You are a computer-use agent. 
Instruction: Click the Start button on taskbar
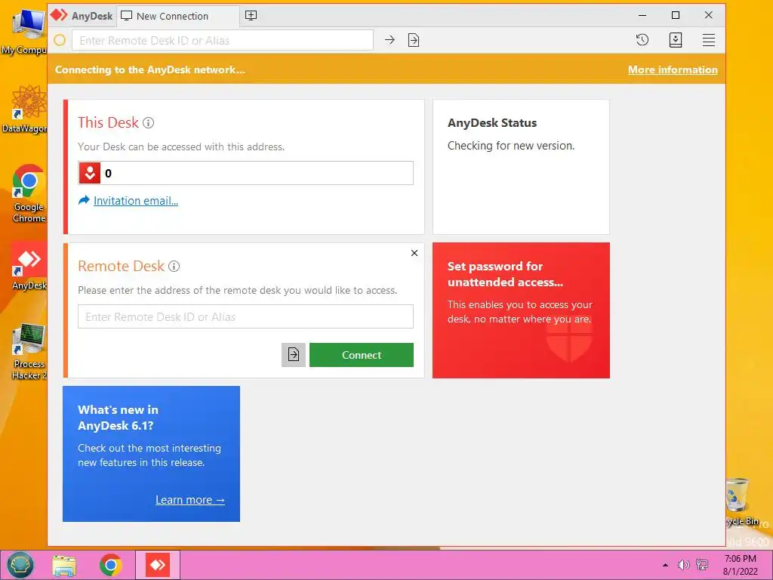pos(20,565)
